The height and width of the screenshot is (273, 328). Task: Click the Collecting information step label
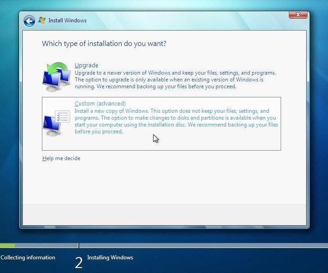[x=28, y=258]
